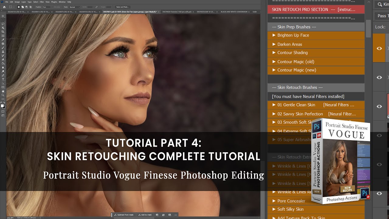Click the Actions panel vertical scrollbar
389x219 pixels.
[368, 29]
